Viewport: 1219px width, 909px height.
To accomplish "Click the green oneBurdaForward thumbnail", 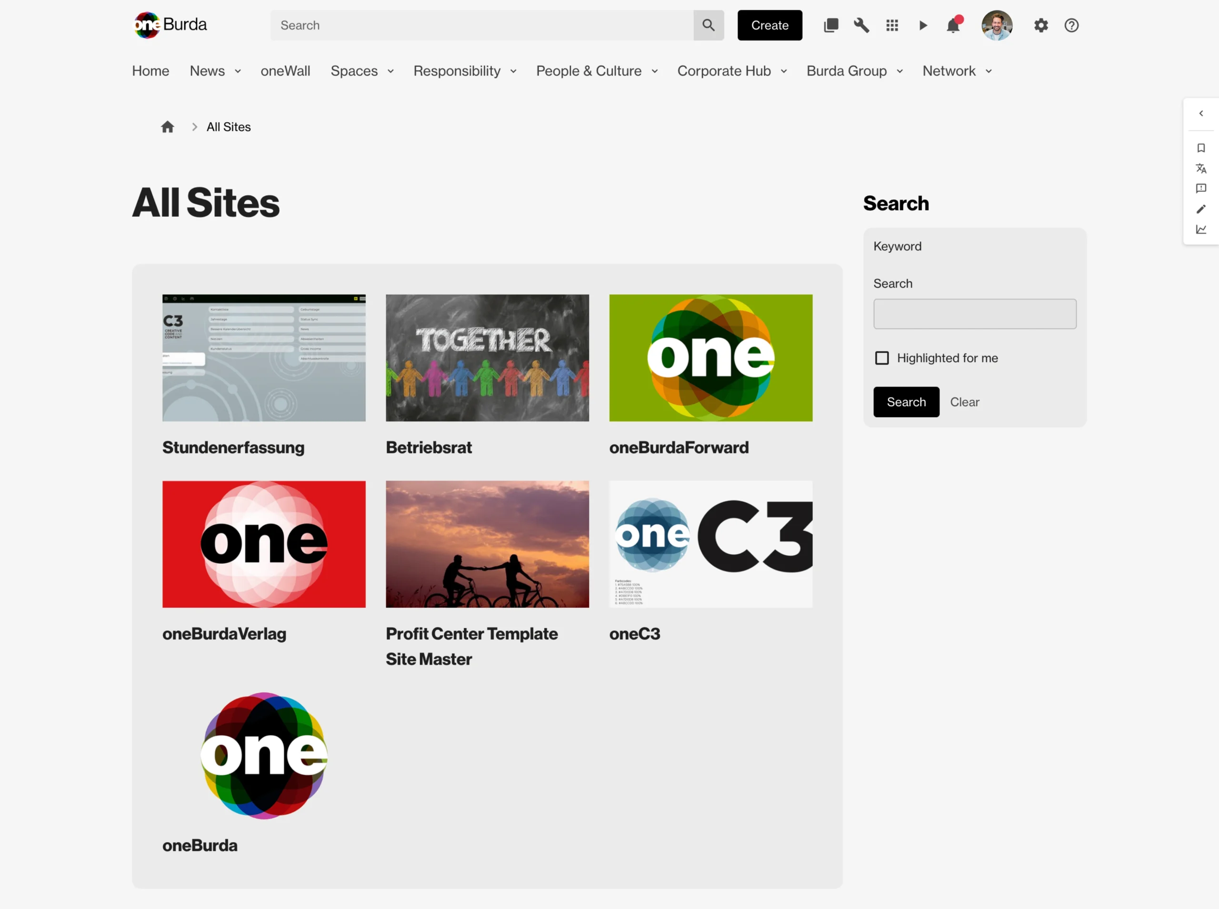I will point(711,358).
